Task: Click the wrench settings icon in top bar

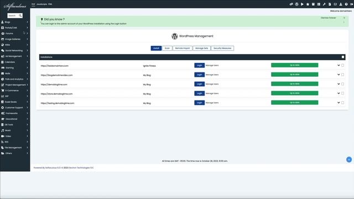Action: click(324, 4)
